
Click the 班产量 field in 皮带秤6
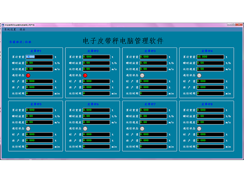tap(96, 141)
